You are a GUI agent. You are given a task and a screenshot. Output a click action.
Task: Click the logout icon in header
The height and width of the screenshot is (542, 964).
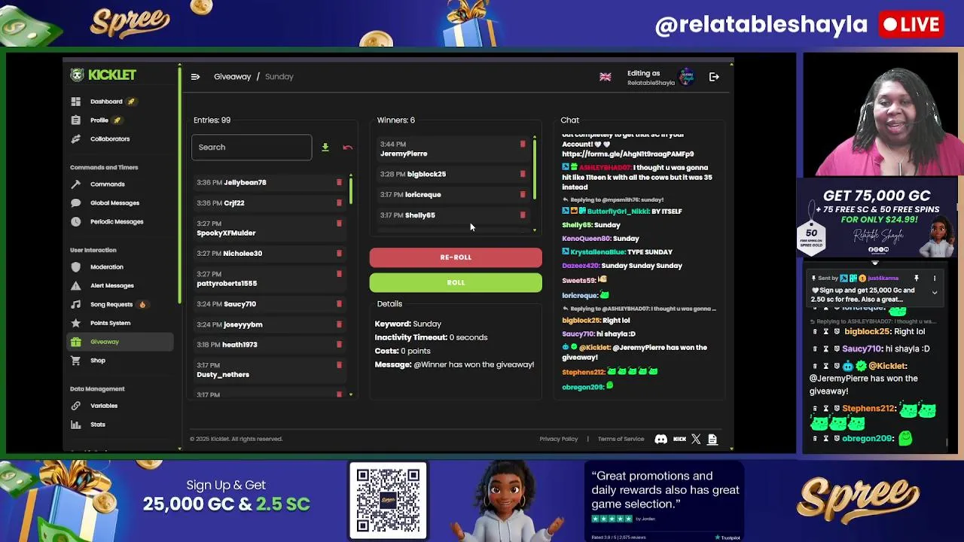pyautogui.click(x=714, y=77)
